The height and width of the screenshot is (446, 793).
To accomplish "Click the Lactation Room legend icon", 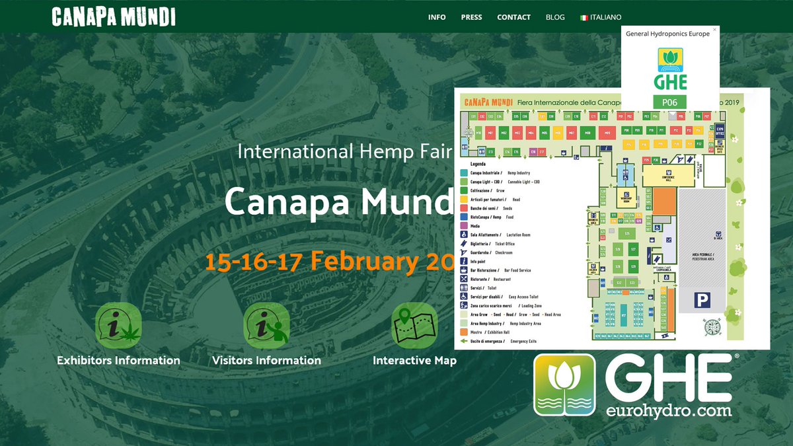I will point(464,235).
